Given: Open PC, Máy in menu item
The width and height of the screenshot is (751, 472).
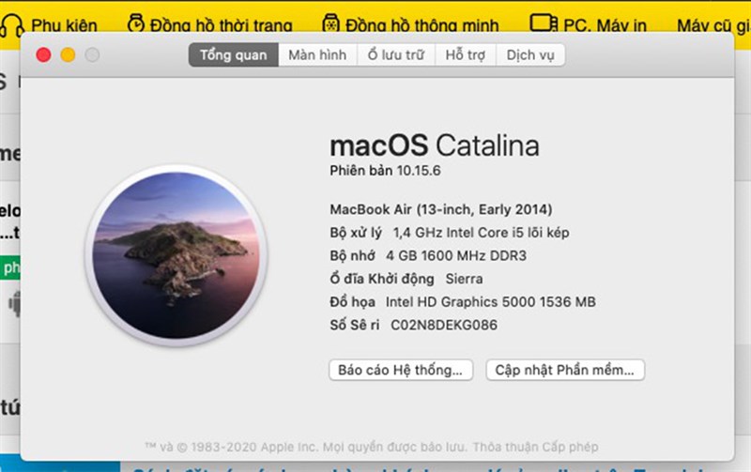Looking at the screenshot, I should tap(605, 25).
